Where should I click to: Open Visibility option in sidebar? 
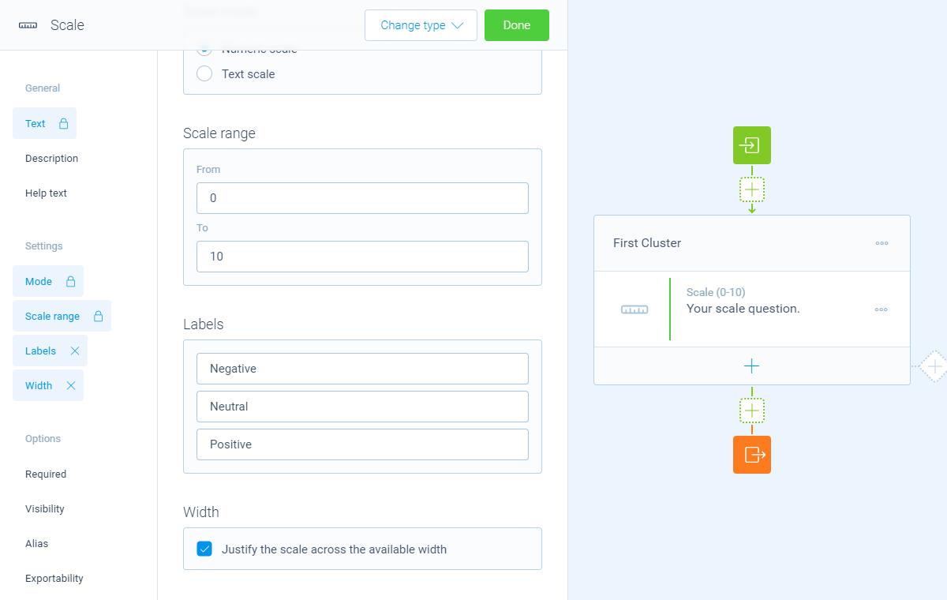click(x=45, y=508)
